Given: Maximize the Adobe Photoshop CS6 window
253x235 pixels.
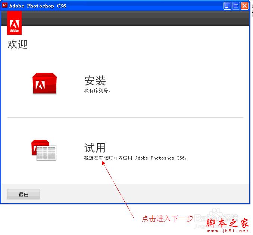Looking at the screenshot, I should point(236,6).
